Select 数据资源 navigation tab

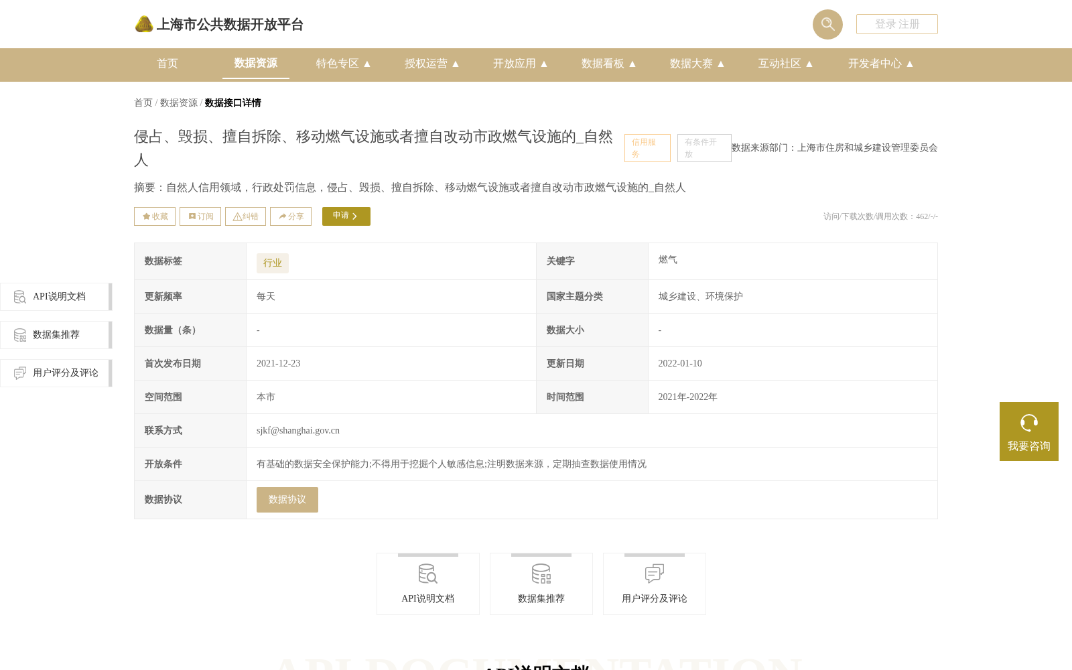click(x=256, y=63)
